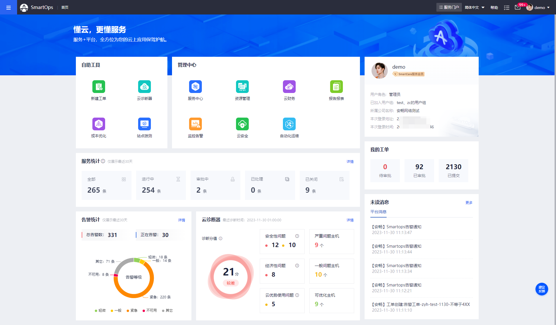The image size is (556, 325).
Task: Open 云财务 icon
Action: [x=289, y=87]
